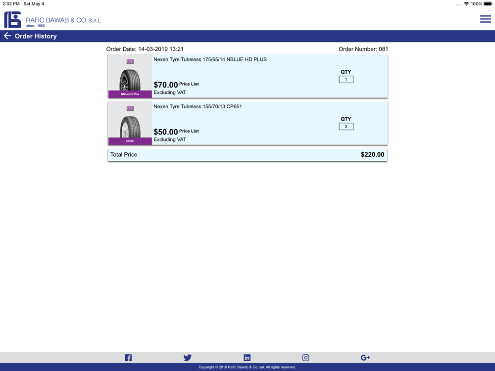Tap the $220.00 total amount

click(373, 154)
